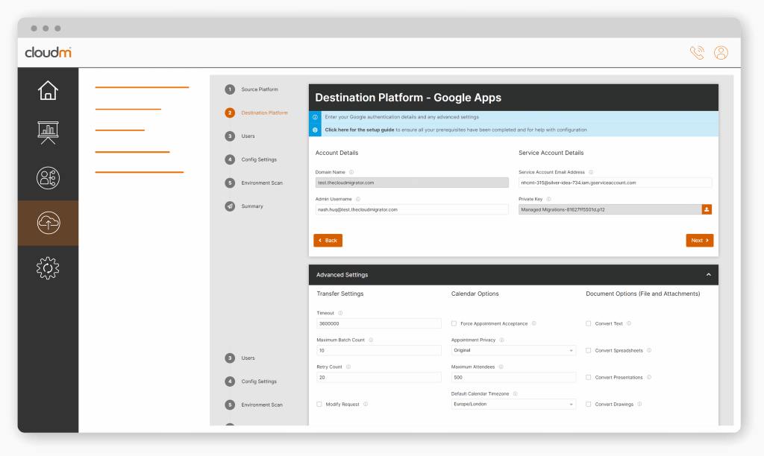
Task: Open the Appointment Privacy dropdown
Action: click(x=513, y=350)
